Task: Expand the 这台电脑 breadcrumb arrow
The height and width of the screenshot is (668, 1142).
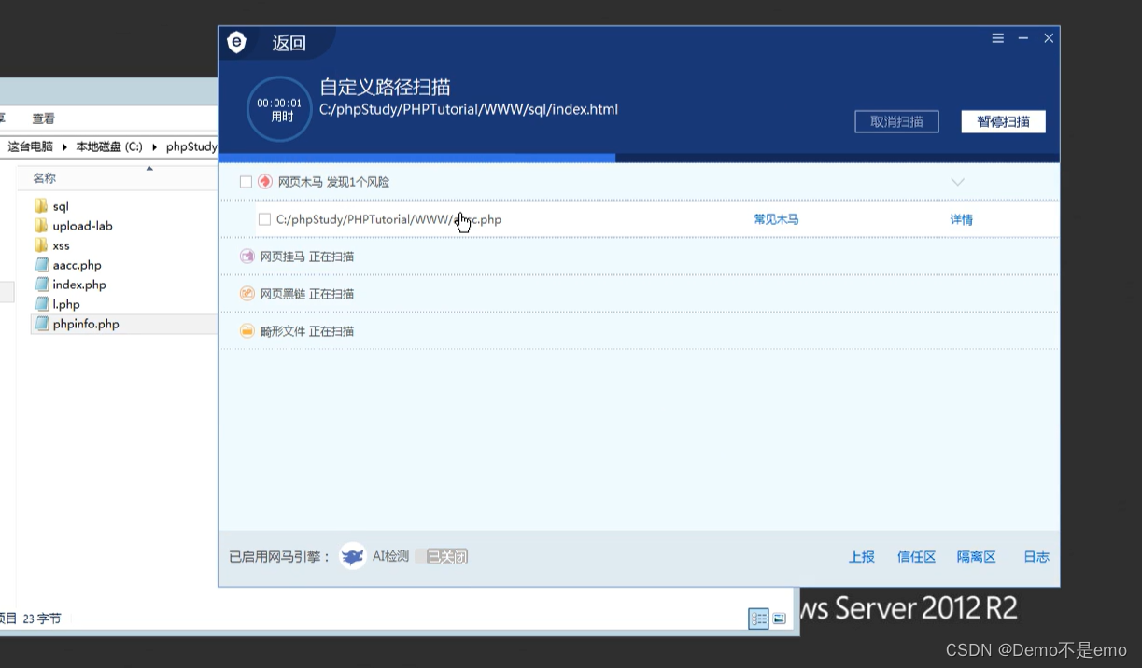Action: pos(64,146)
